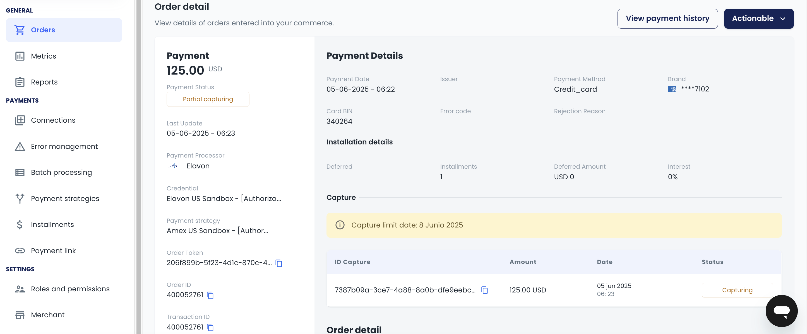Click the Error management warning icon
The image size is (807, 334).
click(x=20, y=146)
